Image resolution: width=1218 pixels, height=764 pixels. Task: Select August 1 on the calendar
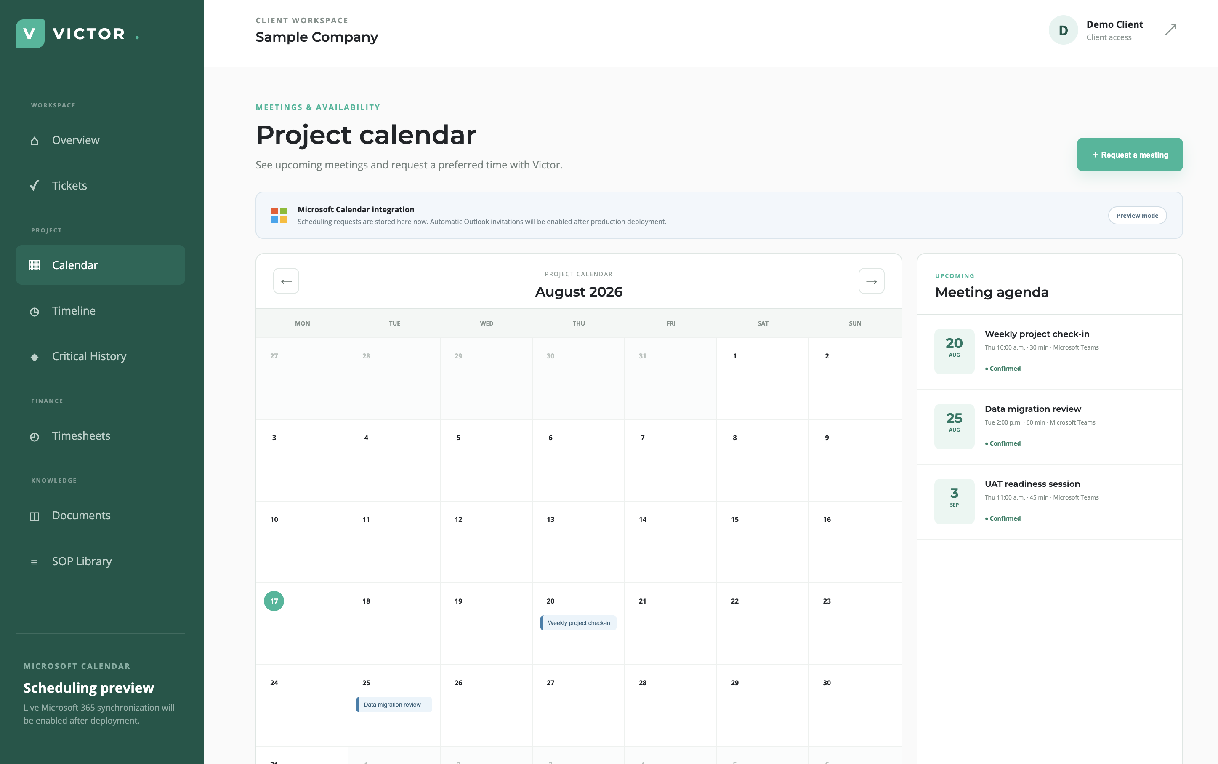pos(763,379)
